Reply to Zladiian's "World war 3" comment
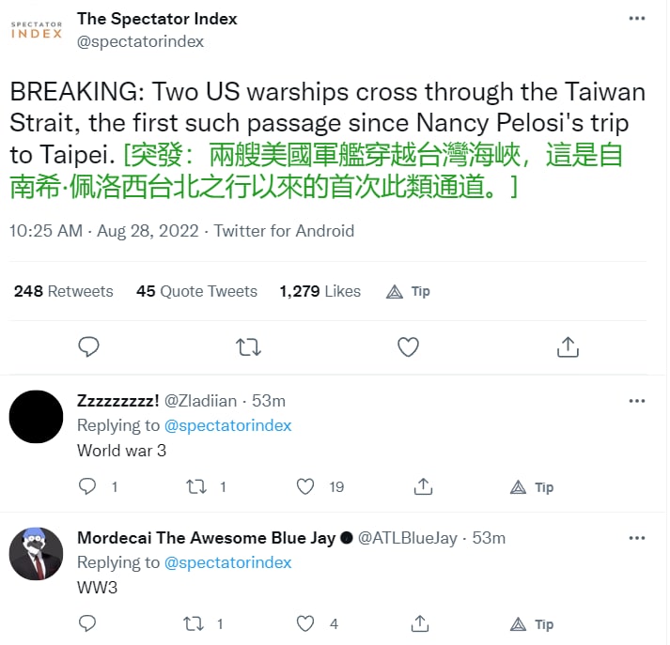The height and width of the screenshot is (645, 670). [87, 486]
